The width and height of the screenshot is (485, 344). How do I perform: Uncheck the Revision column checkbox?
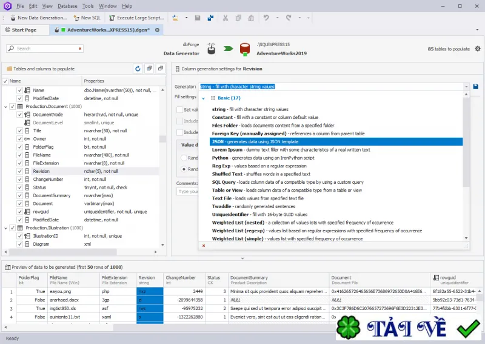click(20, 171)
